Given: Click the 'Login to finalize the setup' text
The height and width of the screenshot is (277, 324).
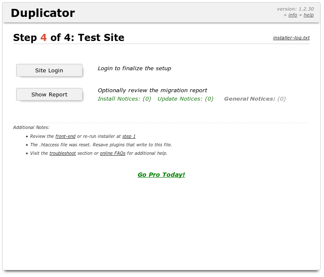Looking at the screenshot, I should [134, 69].
